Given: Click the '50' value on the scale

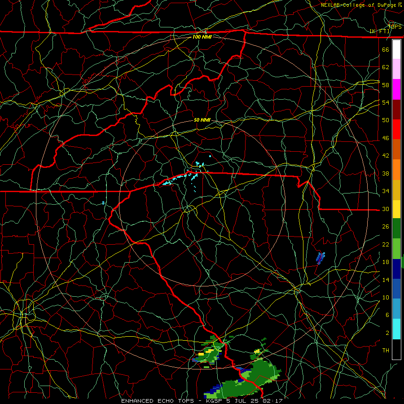Looking at the screenshot, I should pyautogui.click(x=386, y=120).
